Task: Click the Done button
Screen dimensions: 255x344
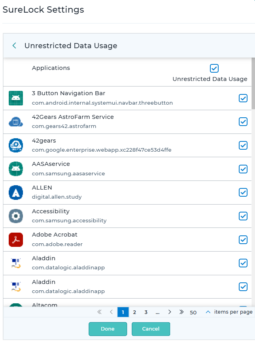Action: coord(108,329)
